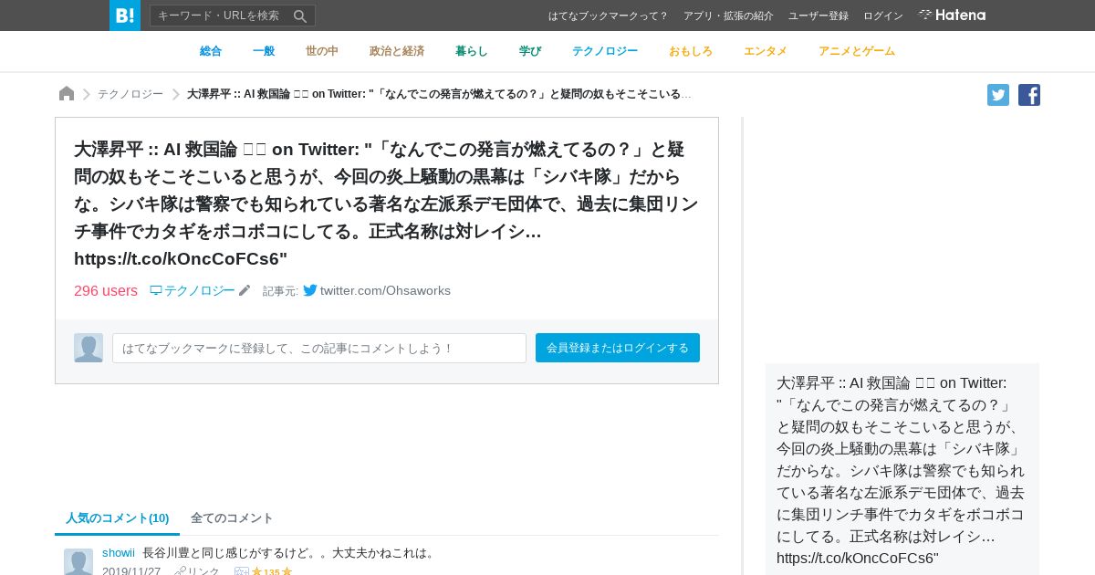Select 暮らし category menu
Viewport: 1095px width, 575px height.
[472, 51]
